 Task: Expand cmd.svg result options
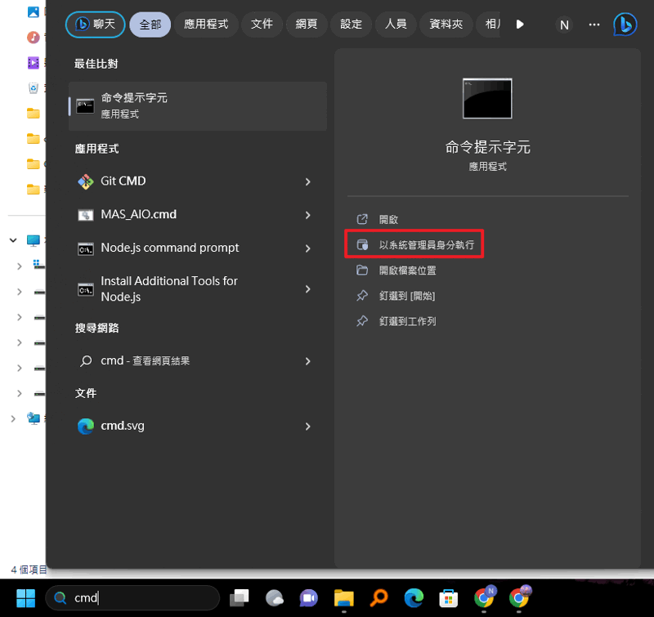point(308,426)
